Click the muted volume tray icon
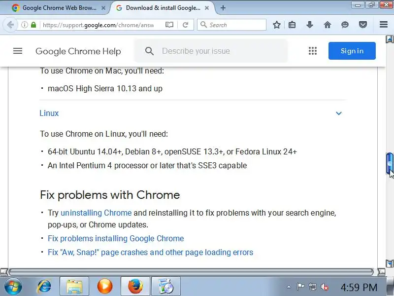 (x=325, y=287)
